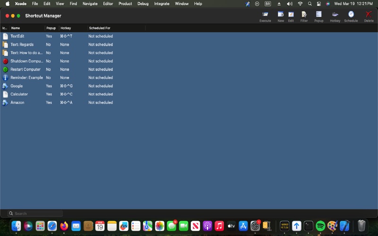Click the red Shutdown Computer icon
Image resolution: width=378 pixels, height=236 pixels.
pyautogui.click(x=5, y=61)
